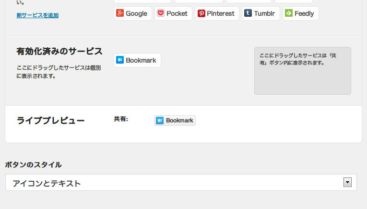Click the Pocket button text
Screen dimensions: 367x209
point(177,13)
